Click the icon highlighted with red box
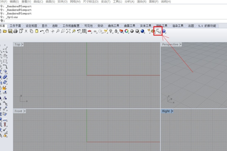The width and height of the screenshot is (227, 151). [158, 31]
